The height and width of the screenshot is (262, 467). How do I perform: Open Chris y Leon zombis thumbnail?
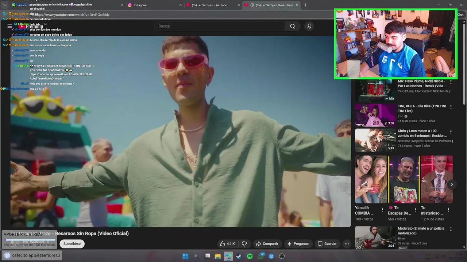[375, 140]
